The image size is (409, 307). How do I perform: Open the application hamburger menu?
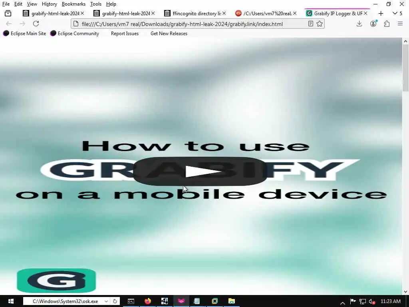point(400,24)
